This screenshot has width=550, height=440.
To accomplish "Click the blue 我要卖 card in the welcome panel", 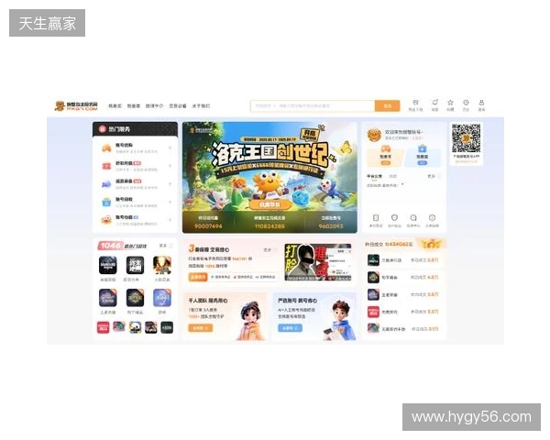I will point(423,157).
